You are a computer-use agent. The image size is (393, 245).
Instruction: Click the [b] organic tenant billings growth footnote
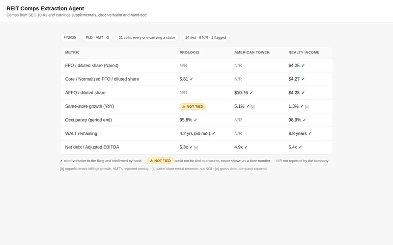tap(104, 169)
